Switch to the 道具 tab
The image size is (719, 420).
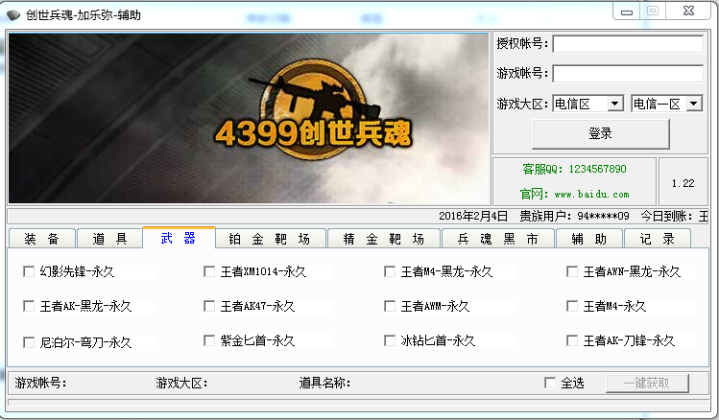tap(109, 239)
